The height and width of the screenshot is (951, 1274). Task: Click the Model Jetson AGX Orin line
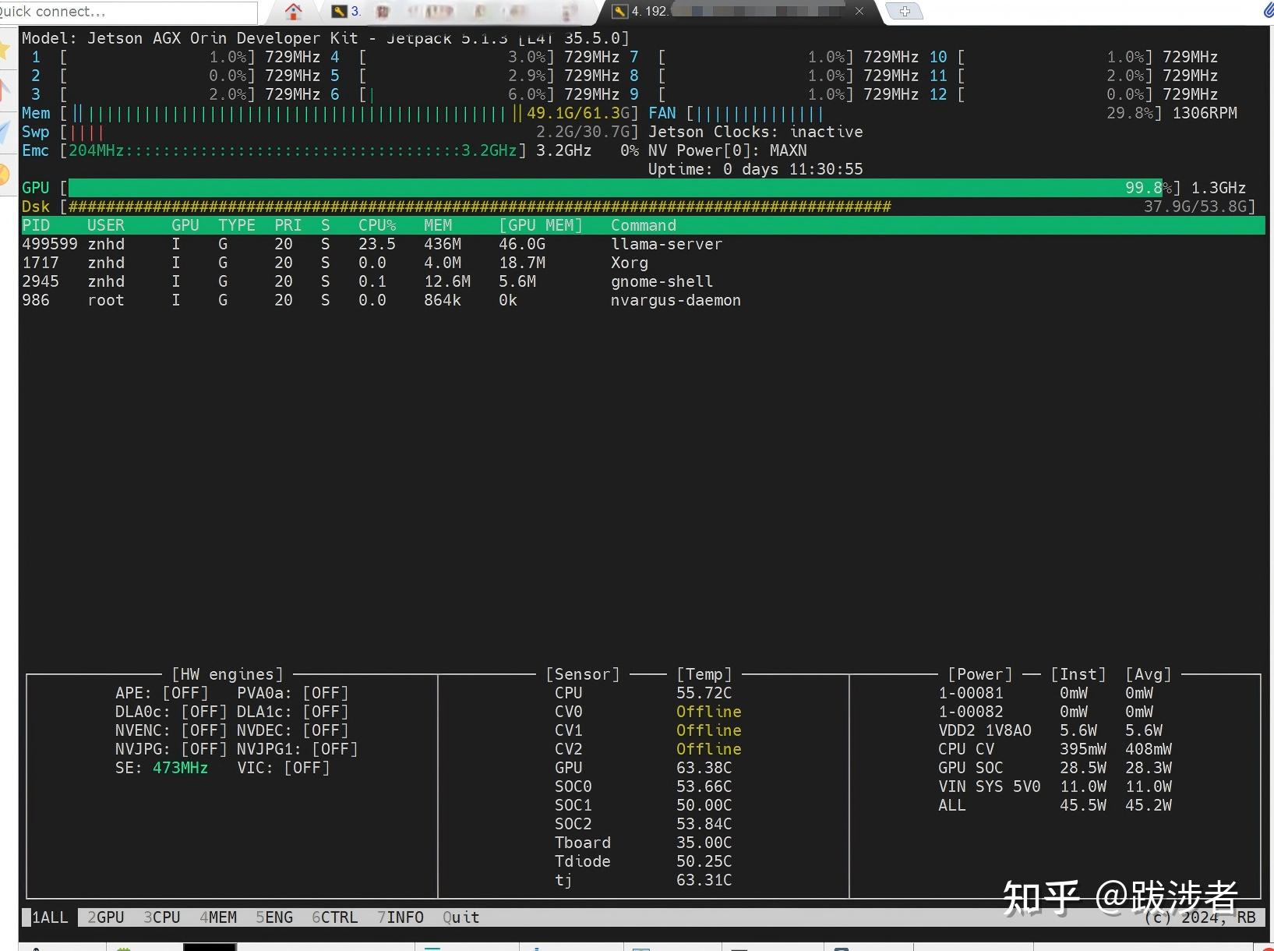pyautogui.click(x=326, y=38)
